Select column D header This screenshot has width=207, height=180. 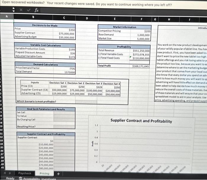click(87, 18)
